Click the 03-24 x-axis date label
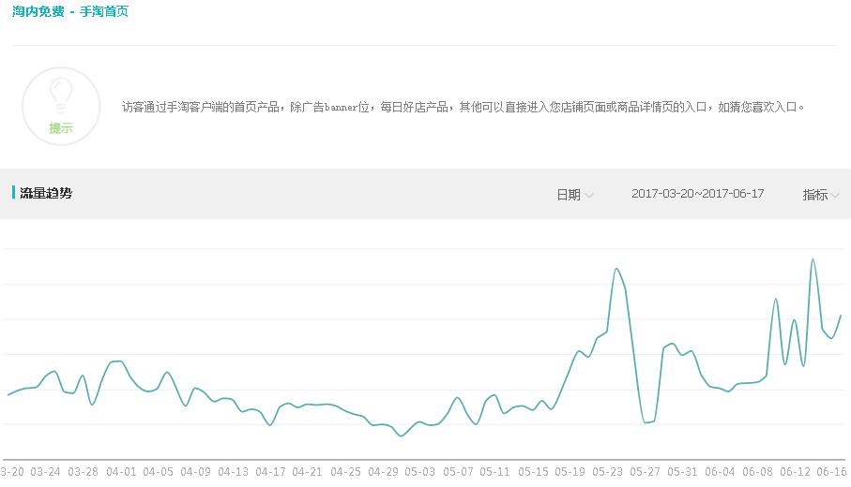851x487 pixels. 45,472
